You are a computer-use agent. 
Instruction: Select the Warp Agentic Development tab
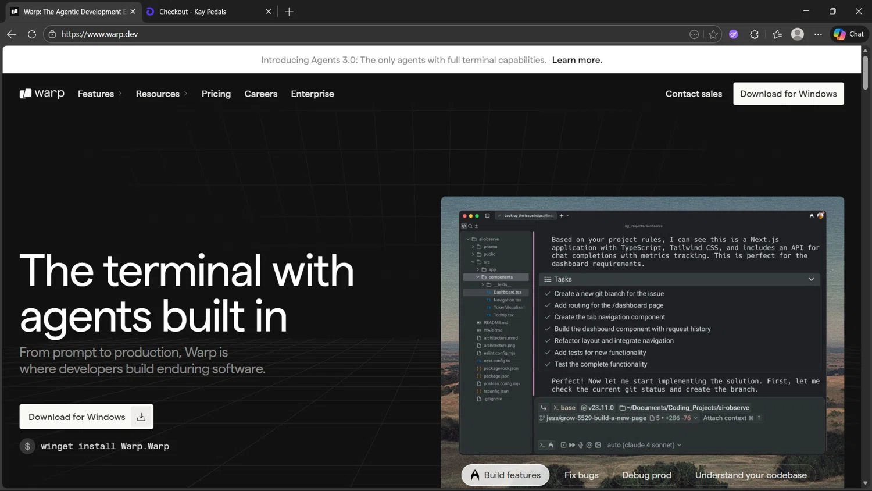tap(73, 12)
